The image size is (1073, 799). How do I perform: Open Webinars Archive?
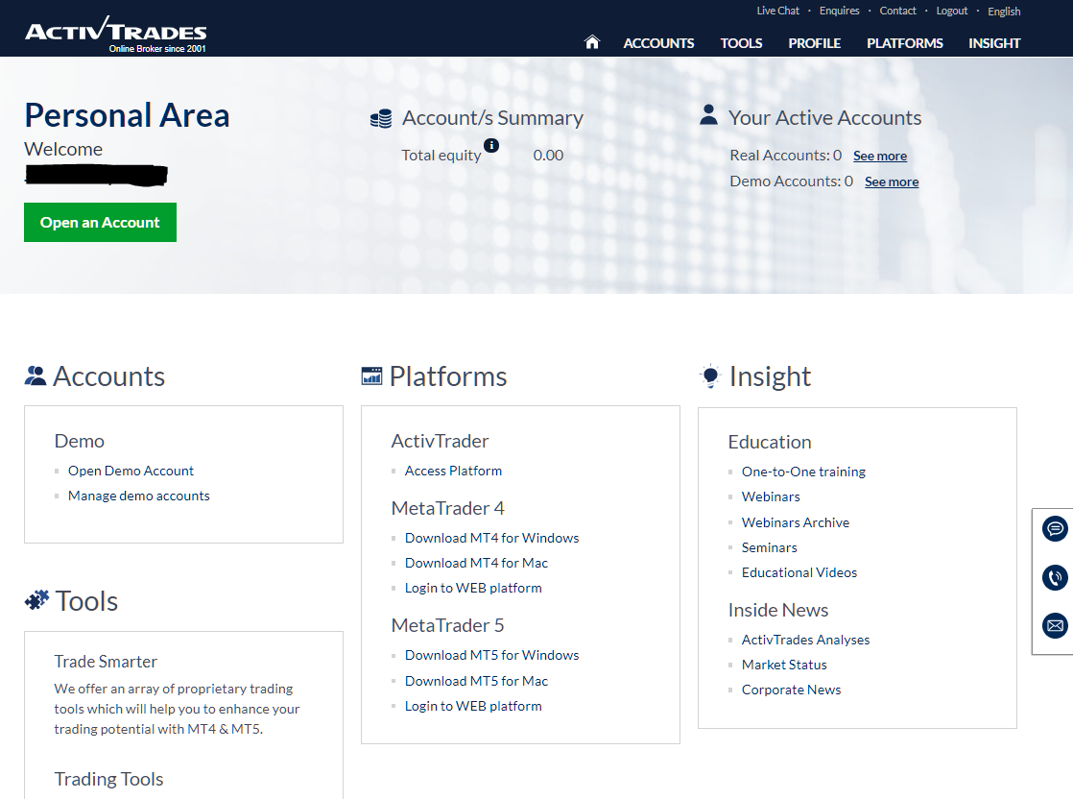point(796,522)
